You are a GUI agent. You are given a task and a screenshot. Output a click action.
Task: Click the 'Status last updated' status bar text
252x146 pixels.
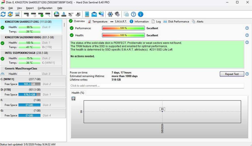28,144
